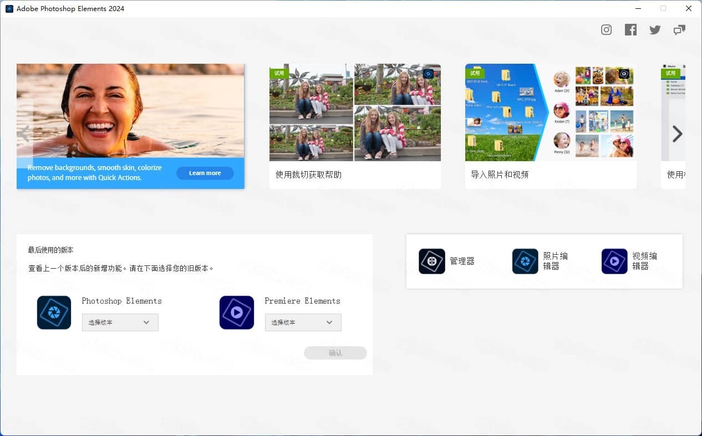This screenshot has width=702, height=436.
Task: Open the Photoshop Elements version dropdown
Action: point(120,322)
